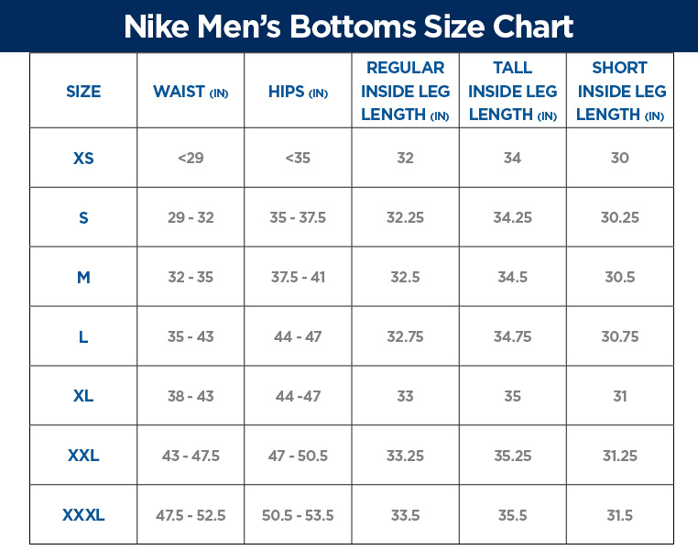The image size is (698, 550).
Task: Click the XXL size row label
Action: (x=83, y=456)
